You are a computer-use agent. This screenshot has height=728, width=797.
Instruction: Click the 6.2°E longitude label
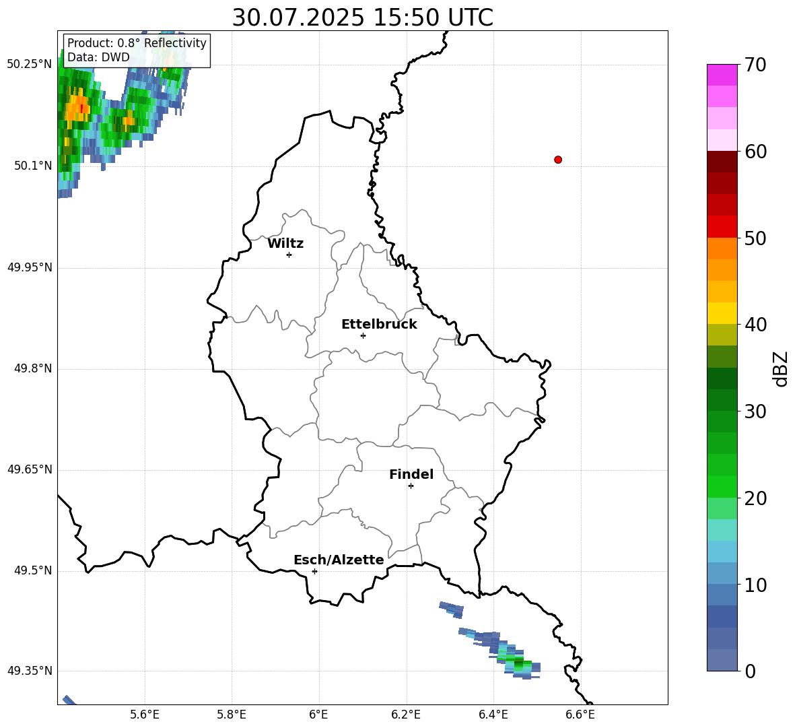(x=406, y=715)
